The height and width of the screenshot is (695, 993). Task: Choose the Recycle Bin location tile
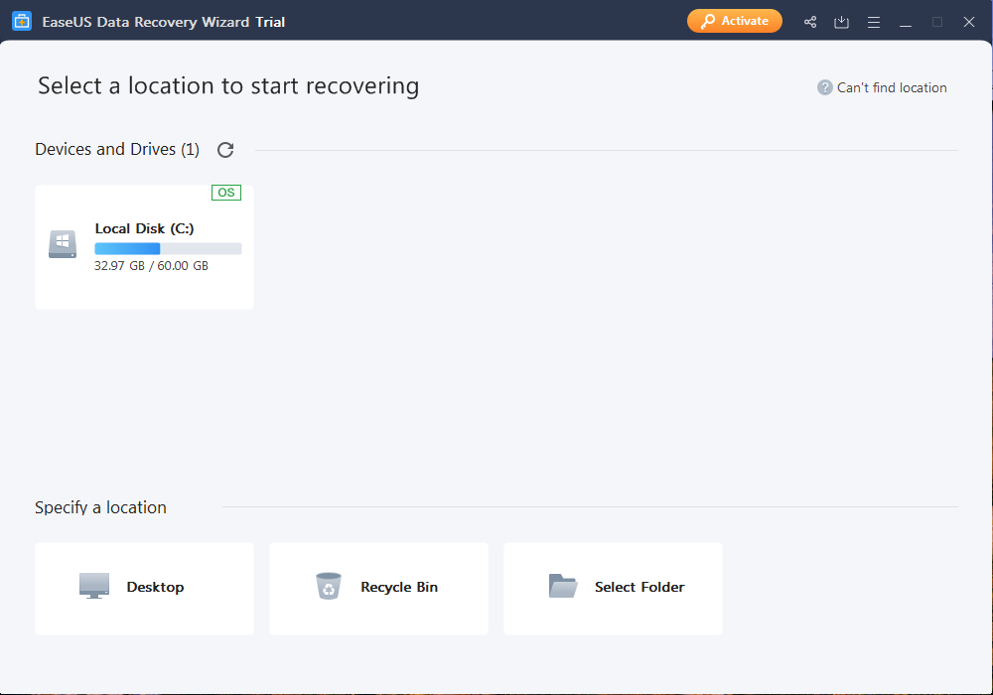[378, 588]
